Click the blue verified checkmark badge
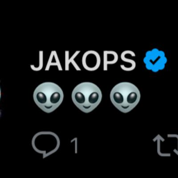Viewport: 178px width, 178px height. click(x=155, y=60)
